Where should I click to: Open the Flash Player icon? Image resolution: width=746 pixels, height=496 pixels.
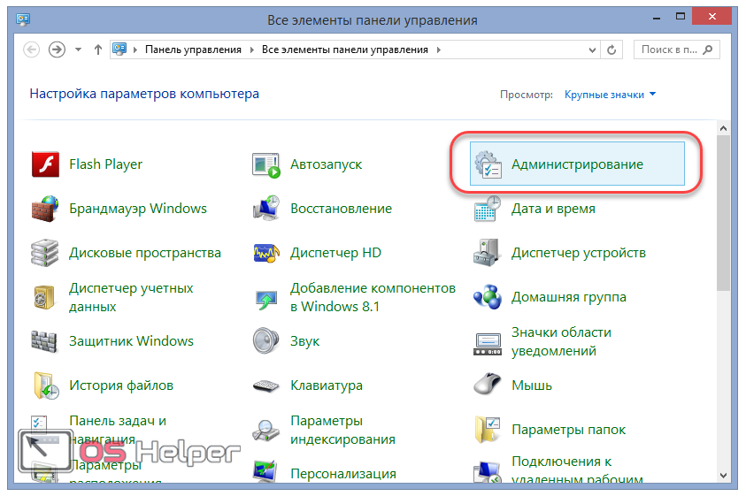[x=45, y=164]
